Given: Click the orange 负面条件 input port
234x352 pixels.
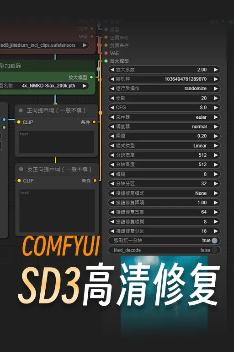Looking at the screenshot, I should [x=106, y=45].
